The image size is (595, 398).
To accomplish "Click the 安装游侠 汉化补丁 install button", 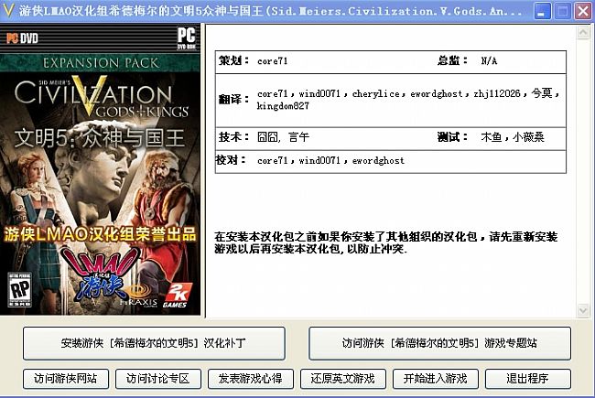I will [154, 343].
